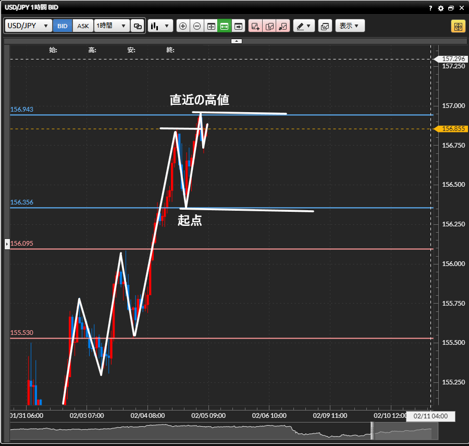469x446 pixels.
Task: Open the USD/JPY currency pair dropdown
Action: point(28,26)
